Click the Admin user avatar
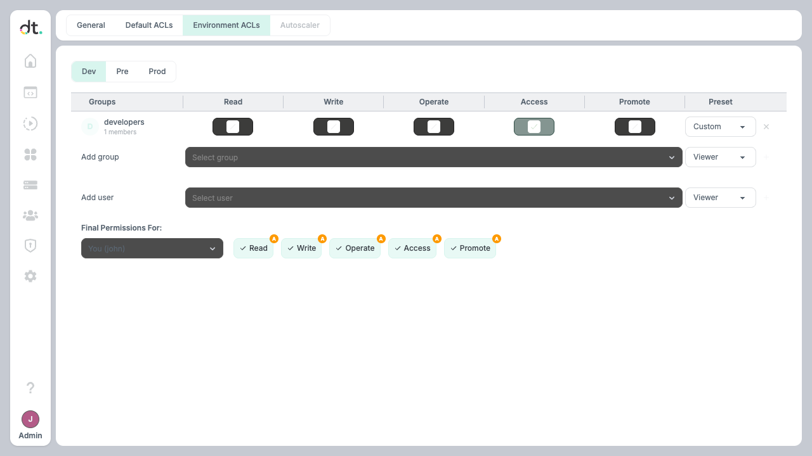Screen dimensions: 812x456 30,419
